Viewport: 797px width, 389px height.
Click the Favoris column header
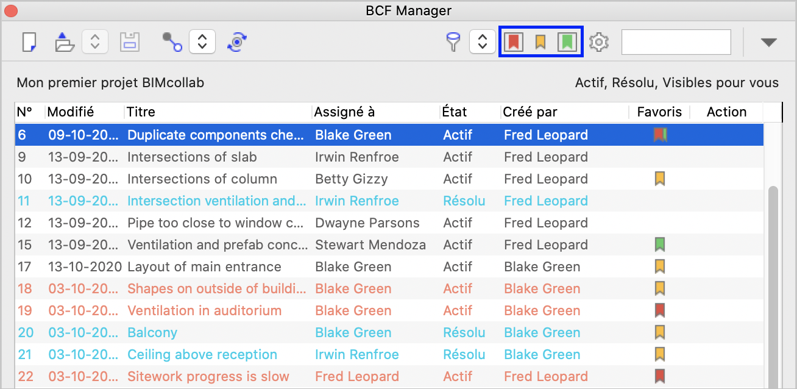(659, 112)
